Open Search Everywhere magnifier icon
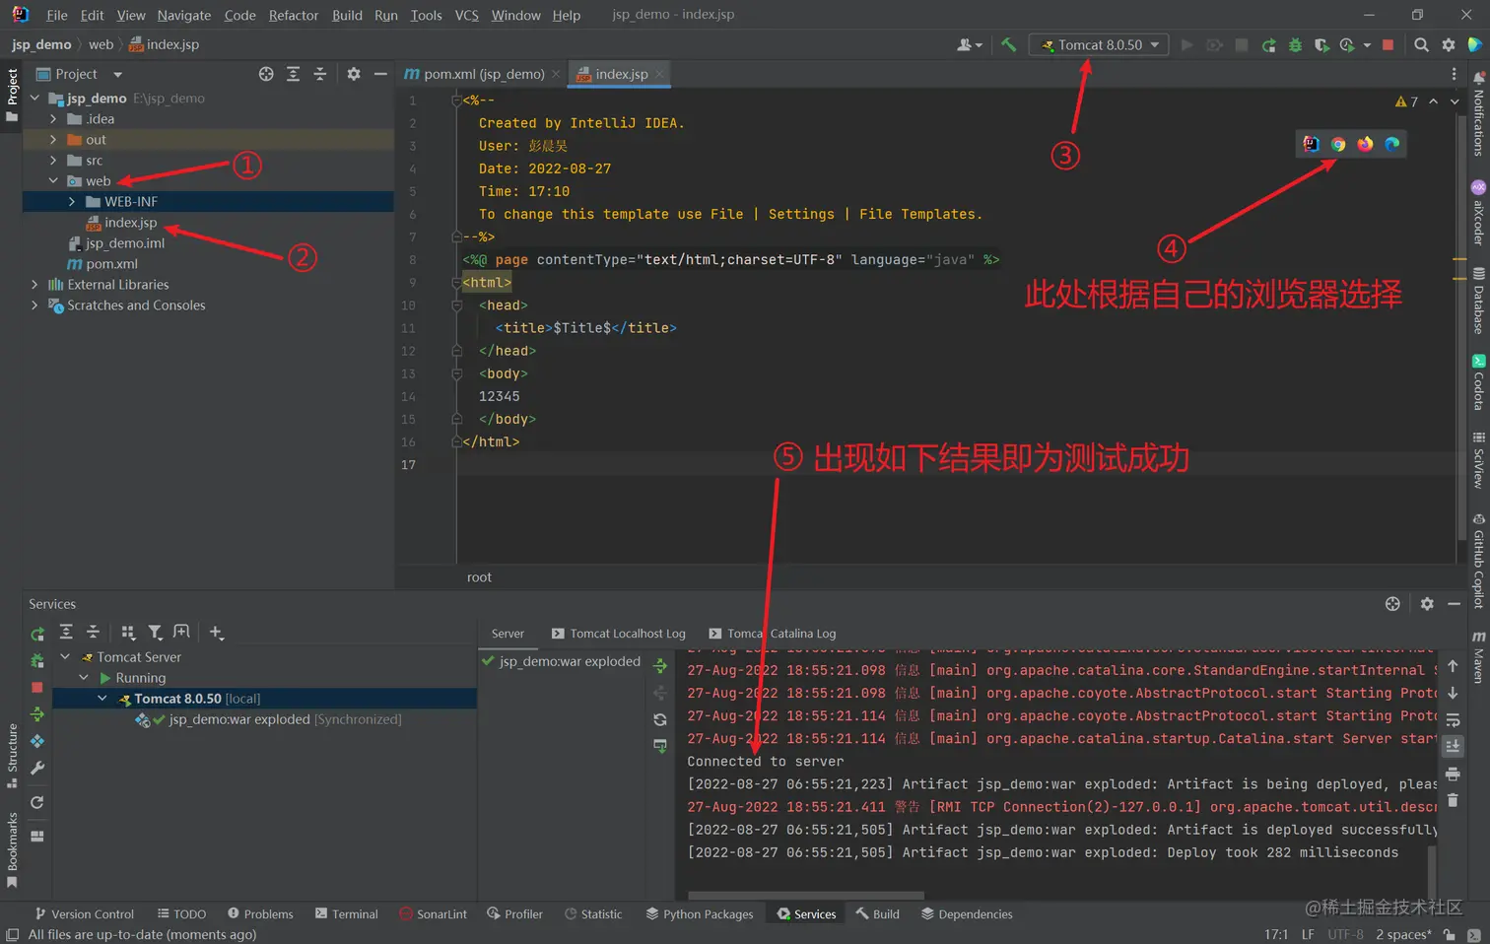The width and height of the screenshot is (1490, 944). pos(1421,45)
